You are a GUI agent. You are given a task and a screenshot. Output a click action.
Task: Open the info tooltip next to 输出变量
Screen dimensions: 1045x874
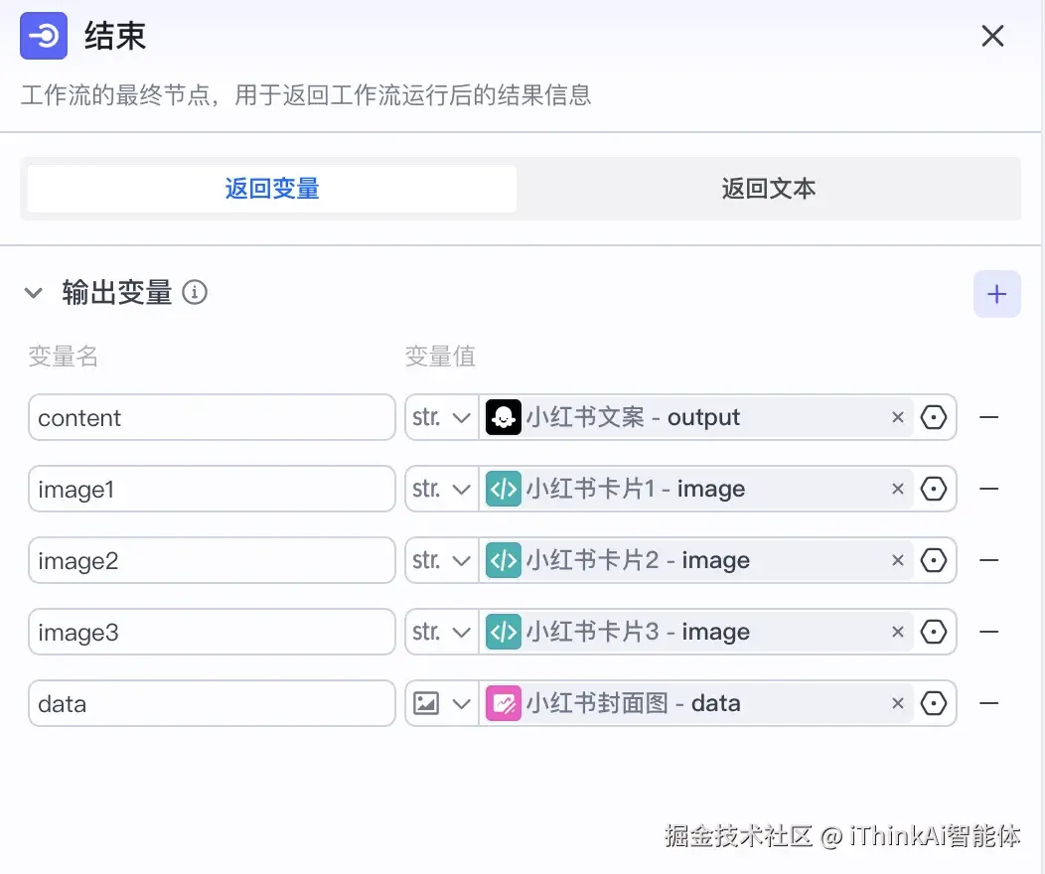pyautogui.click(x=195, y=292)
